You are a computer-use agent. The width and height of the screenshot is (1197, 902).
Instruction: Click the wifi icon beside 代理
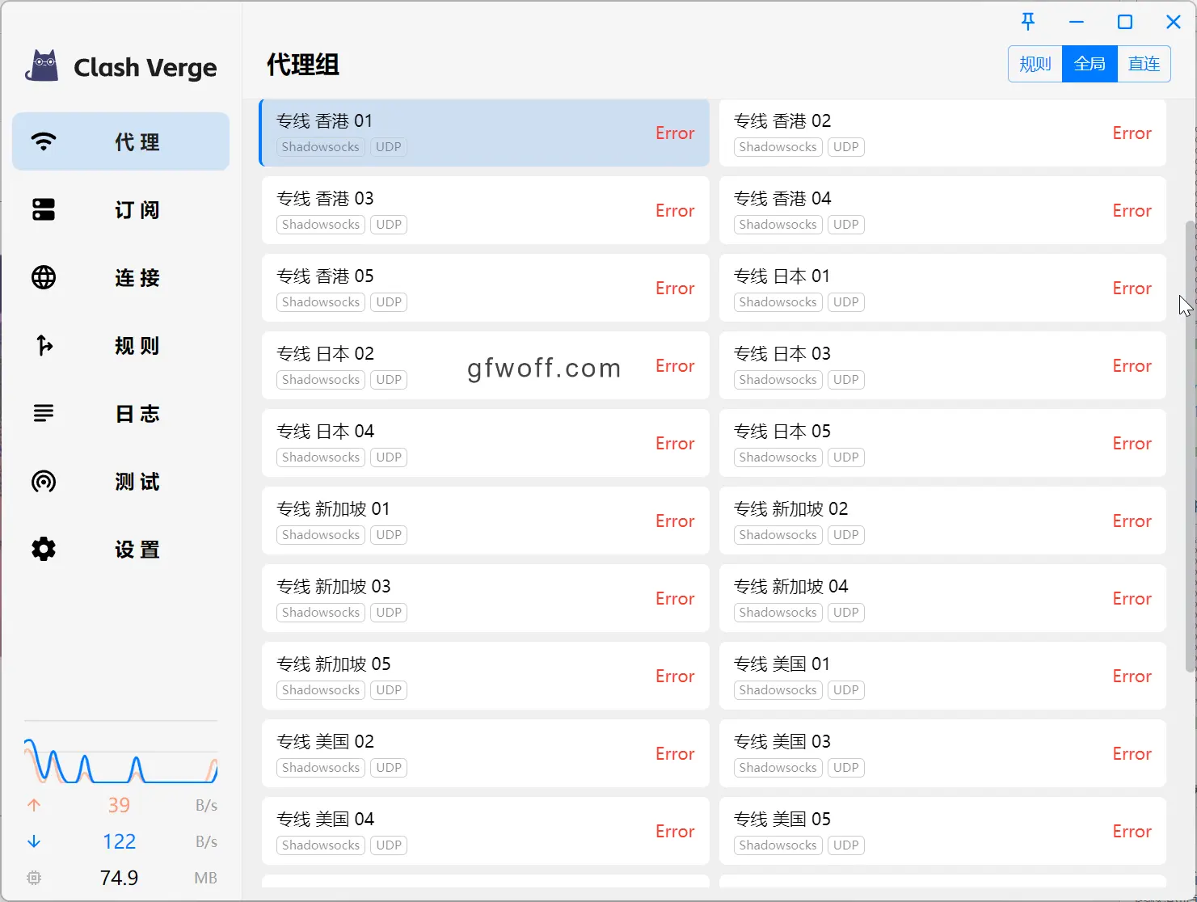44,141
